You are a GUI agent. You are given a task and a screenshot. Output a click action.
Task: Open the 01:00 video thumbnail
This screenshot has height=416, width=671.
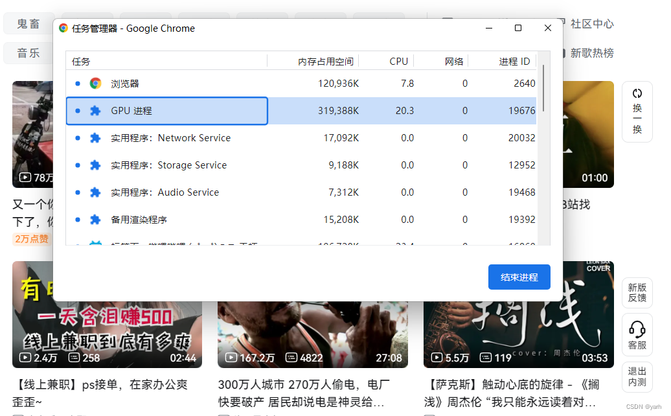[588, 134]
